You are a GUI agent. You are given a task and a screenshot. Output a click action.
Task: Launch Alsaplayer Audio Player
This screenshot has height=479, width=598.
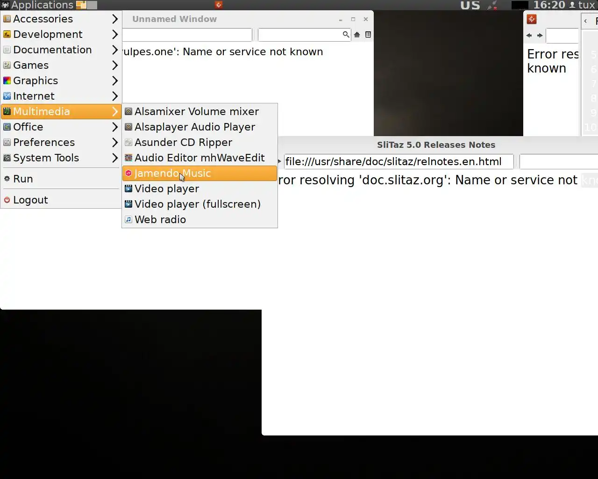point(199,127)
